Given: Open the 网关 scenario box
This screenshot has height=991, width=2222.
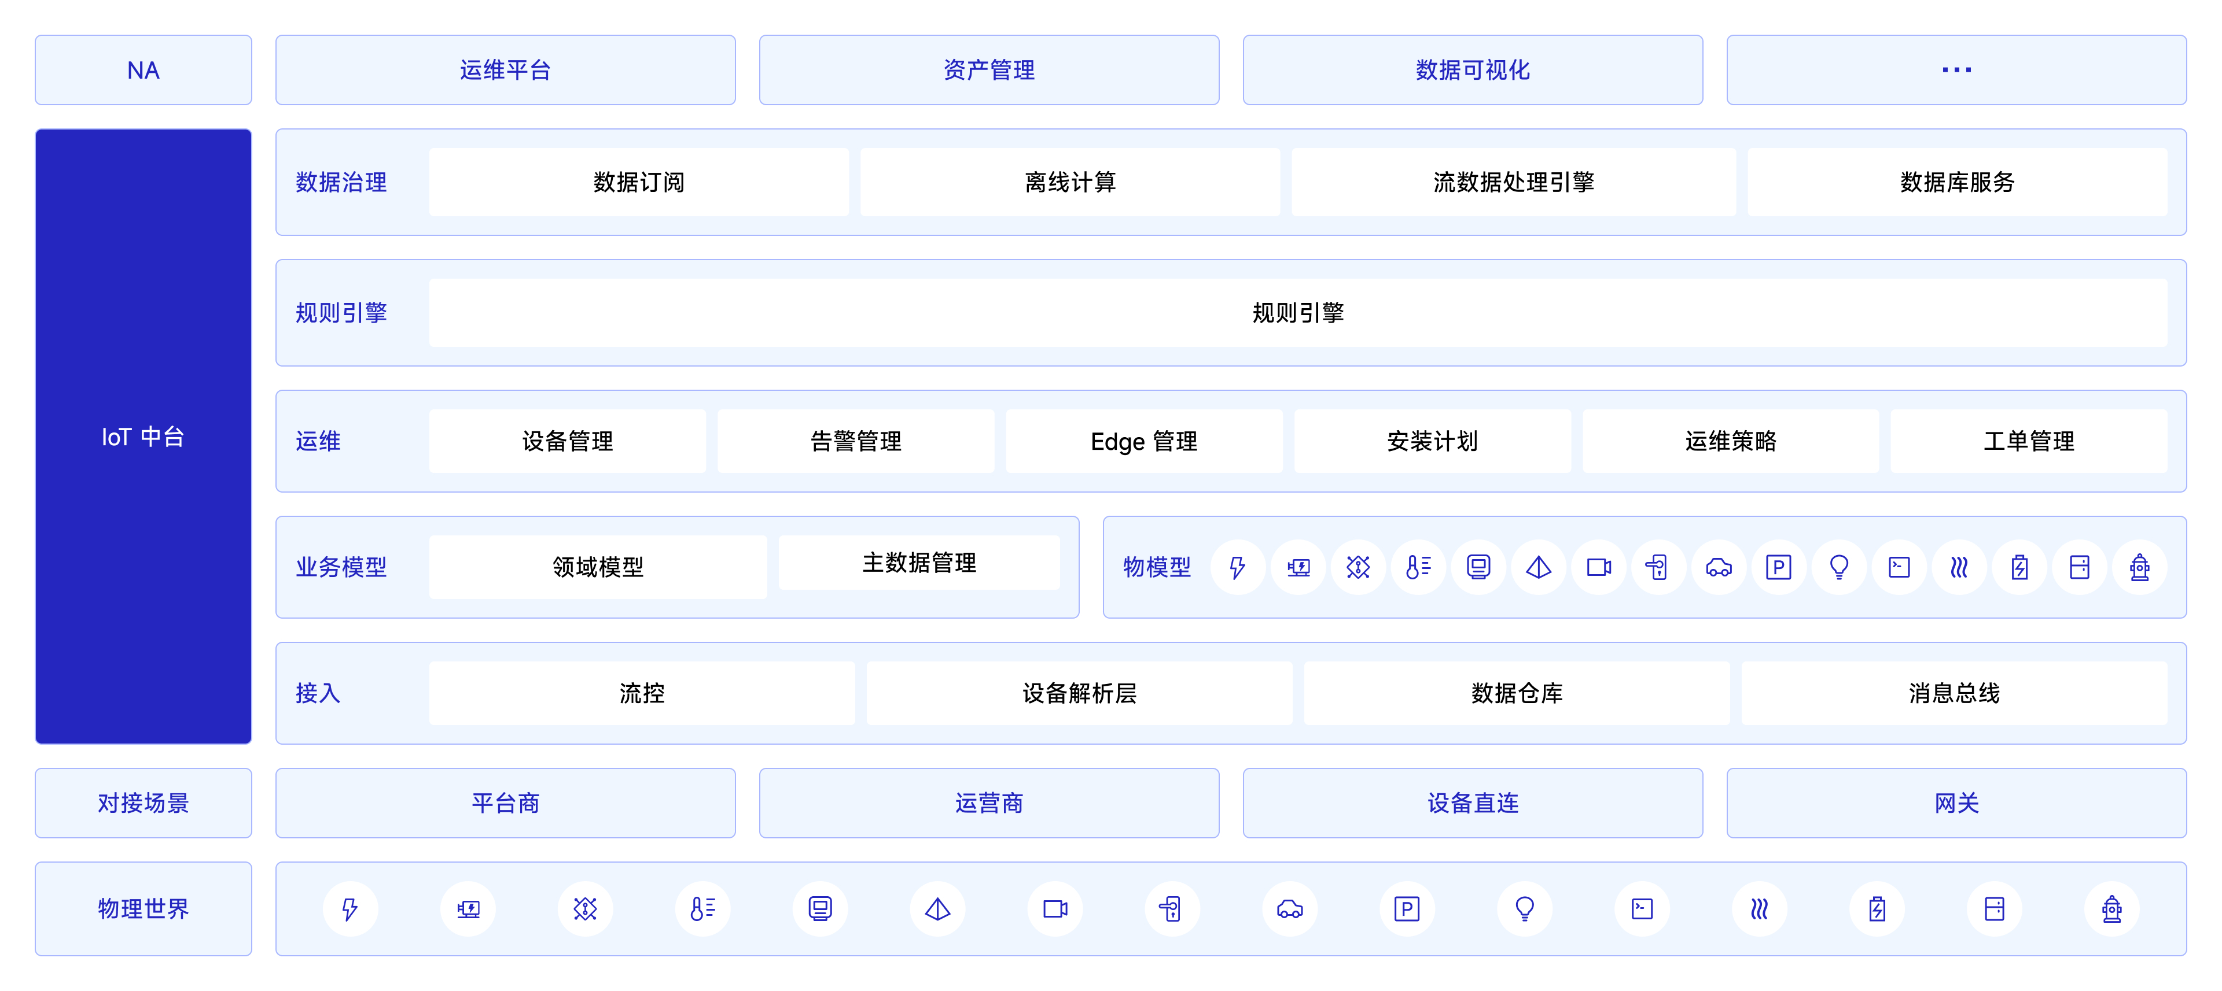Looking at the screenshot, I should 1956,803.
